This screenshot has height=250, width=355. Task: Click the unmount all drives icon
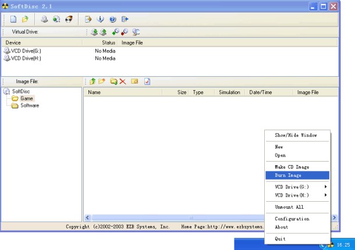pos(136,32)
